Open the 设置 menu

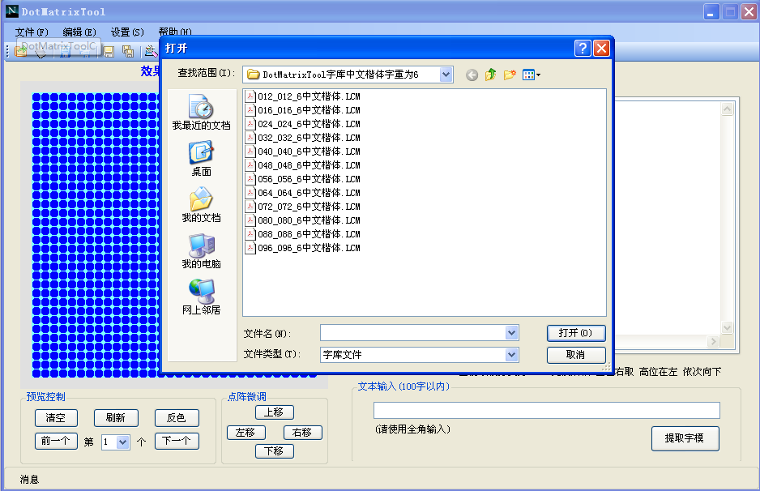pyautogui.click(x=126, y=32)
